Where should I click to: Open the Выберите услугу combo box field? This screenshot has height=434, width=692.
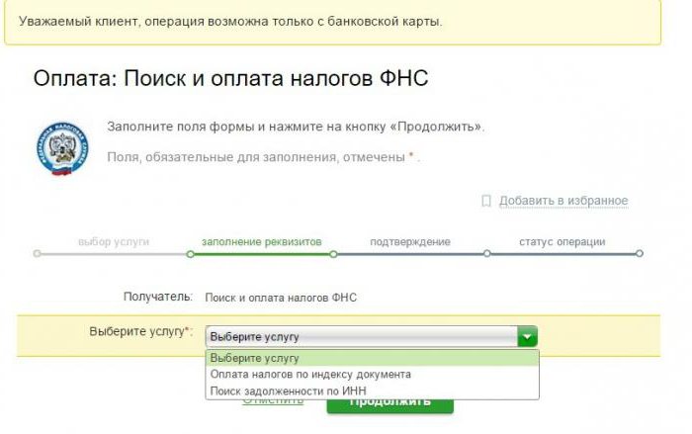click(x=361, y=336)
